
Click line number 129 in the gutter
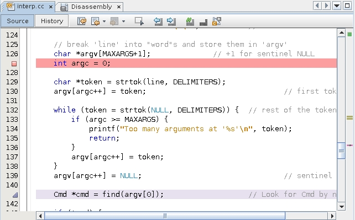click(12, 82)
